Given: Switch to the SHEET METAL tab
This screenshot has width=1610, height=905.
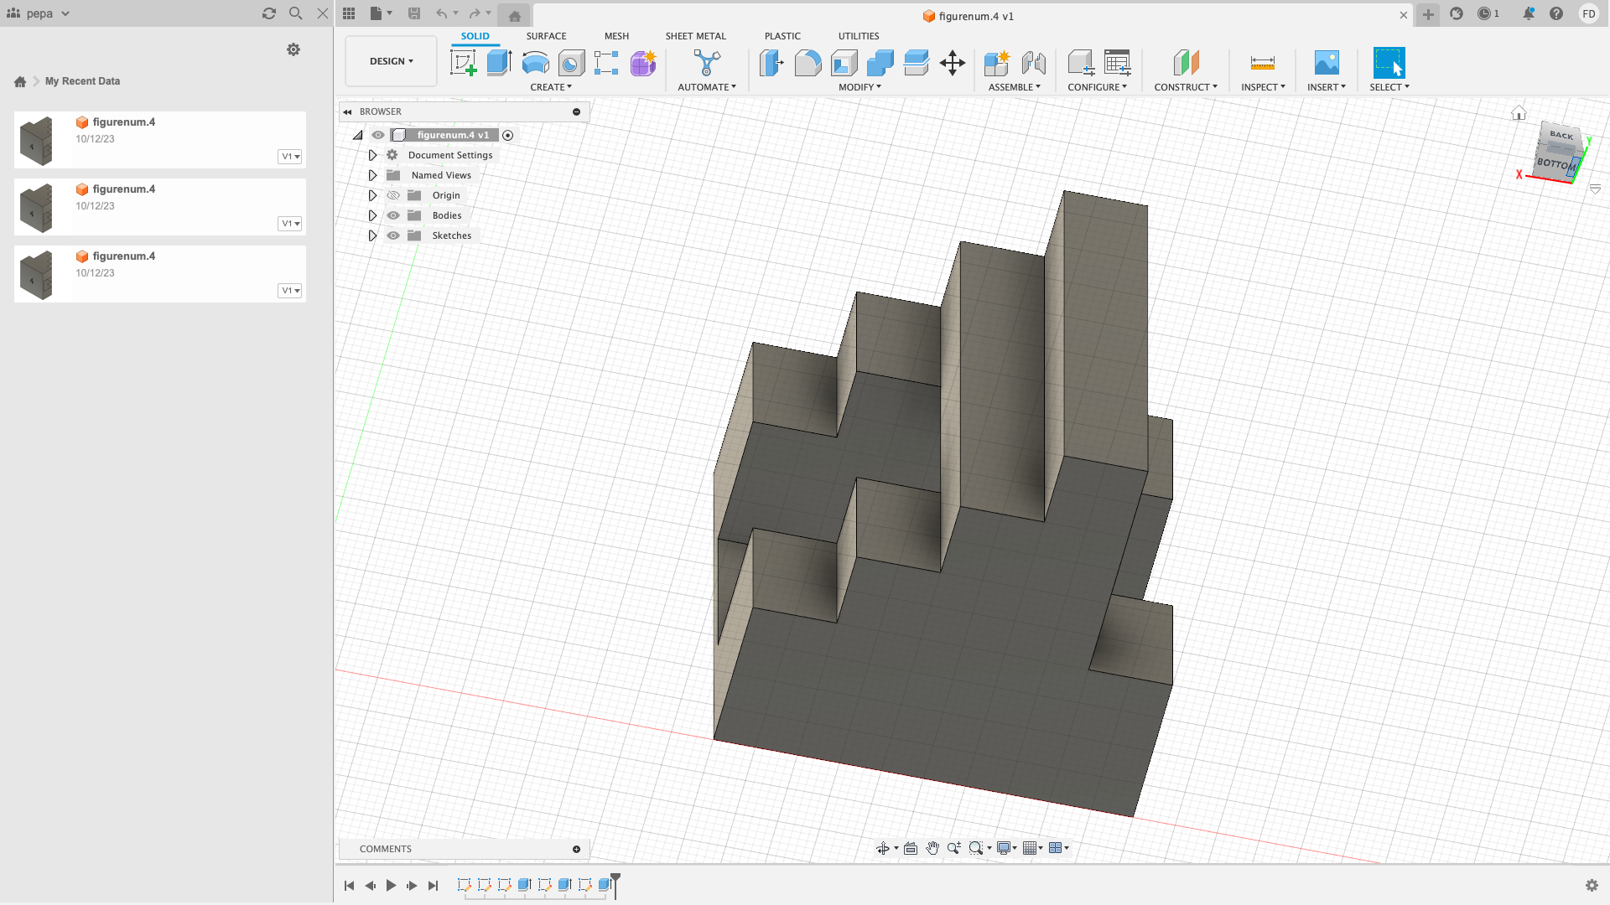Looking at the screenshot, I should click(x=696, y=36).
